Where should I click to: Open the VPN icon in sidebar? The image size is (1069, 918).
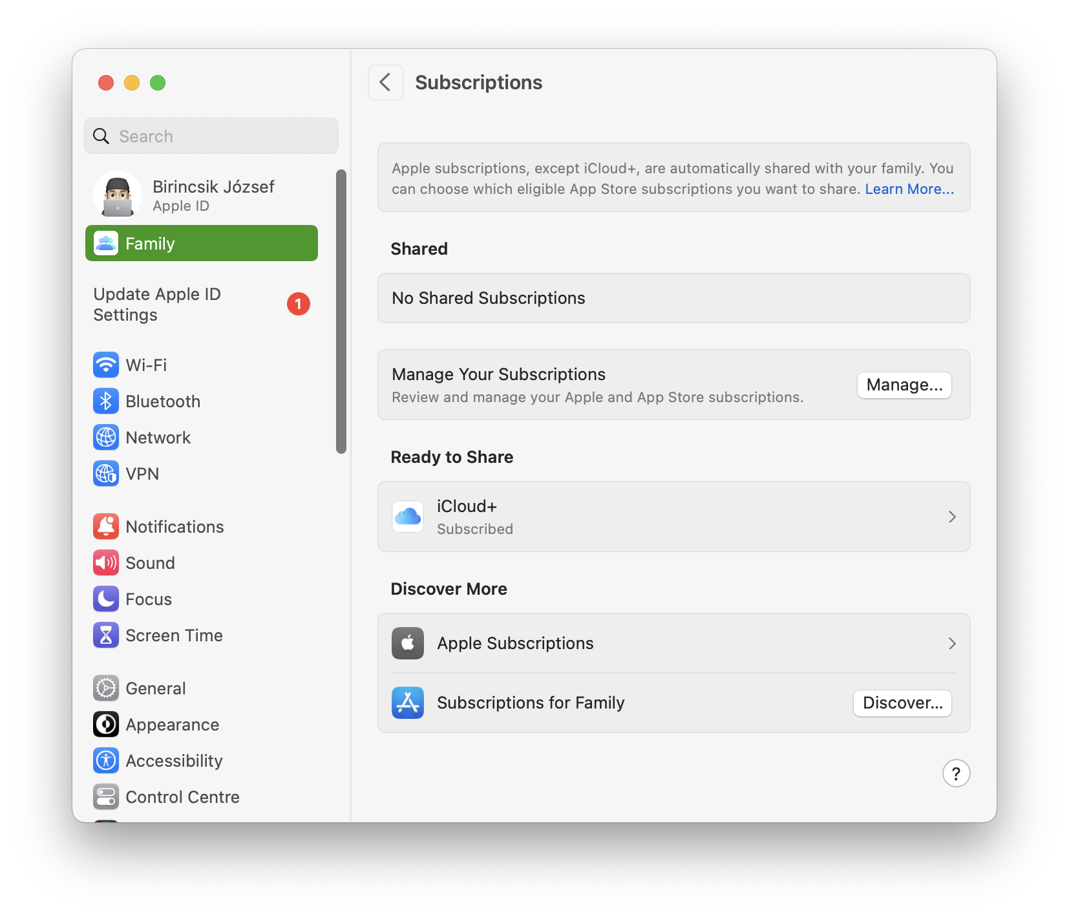pos(106,473)
